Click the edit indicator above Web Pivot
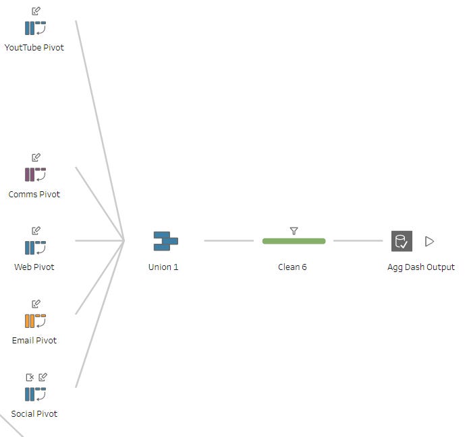 point(36,230)
